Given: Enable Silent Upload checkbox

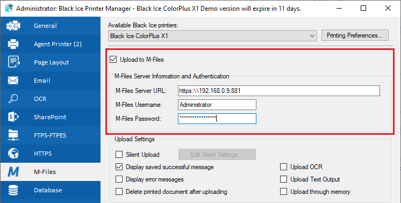Looking at the screenshot, I should click(x=119, y=155).
